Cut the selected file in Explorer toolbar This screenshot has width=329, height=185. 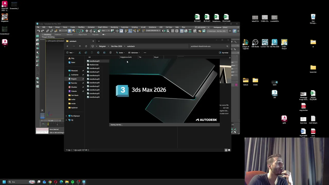(x=80, y=53)
